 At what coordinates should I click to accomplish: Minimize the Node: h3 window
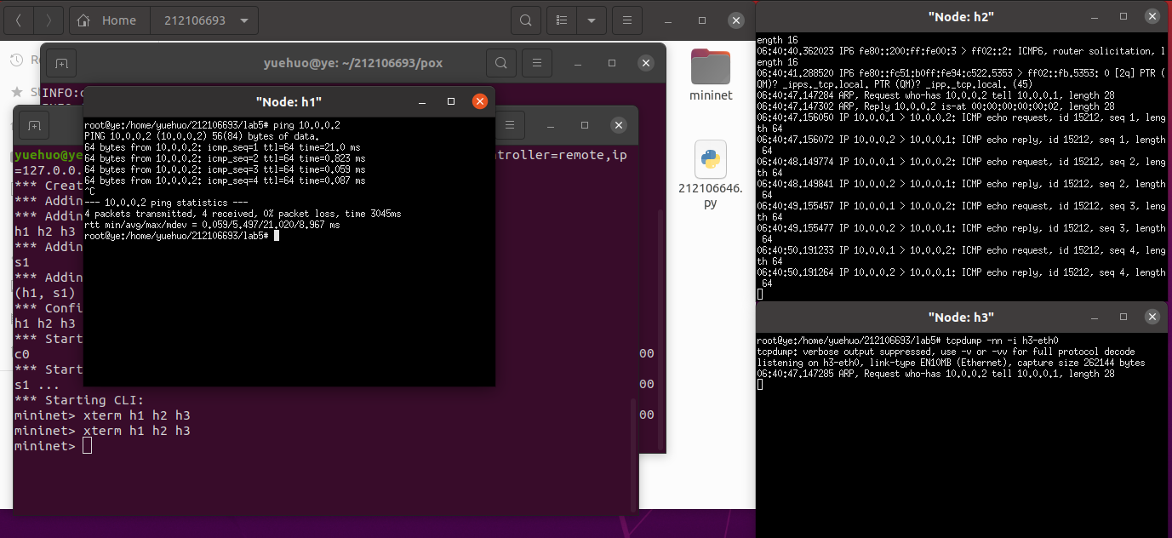(x=1095, y=317)
